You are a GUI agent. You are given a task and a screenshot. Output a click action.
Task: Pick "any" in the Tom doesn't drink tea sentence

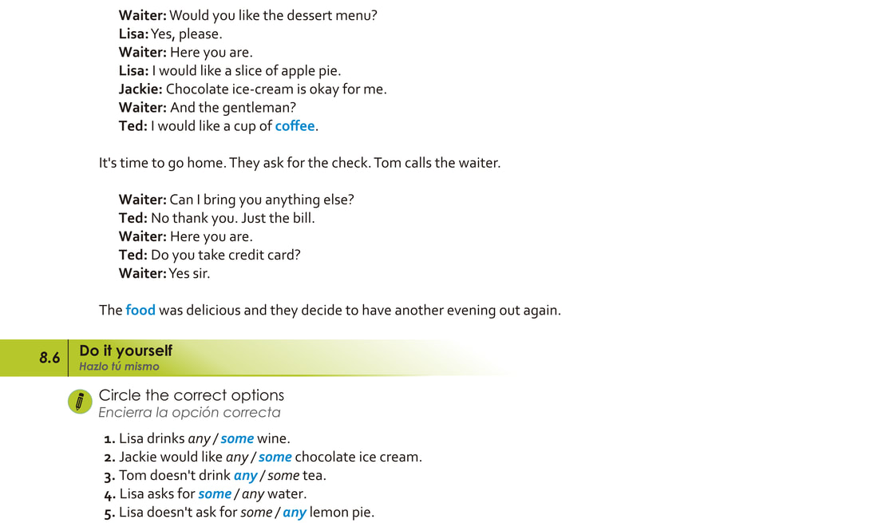[245, 476]
